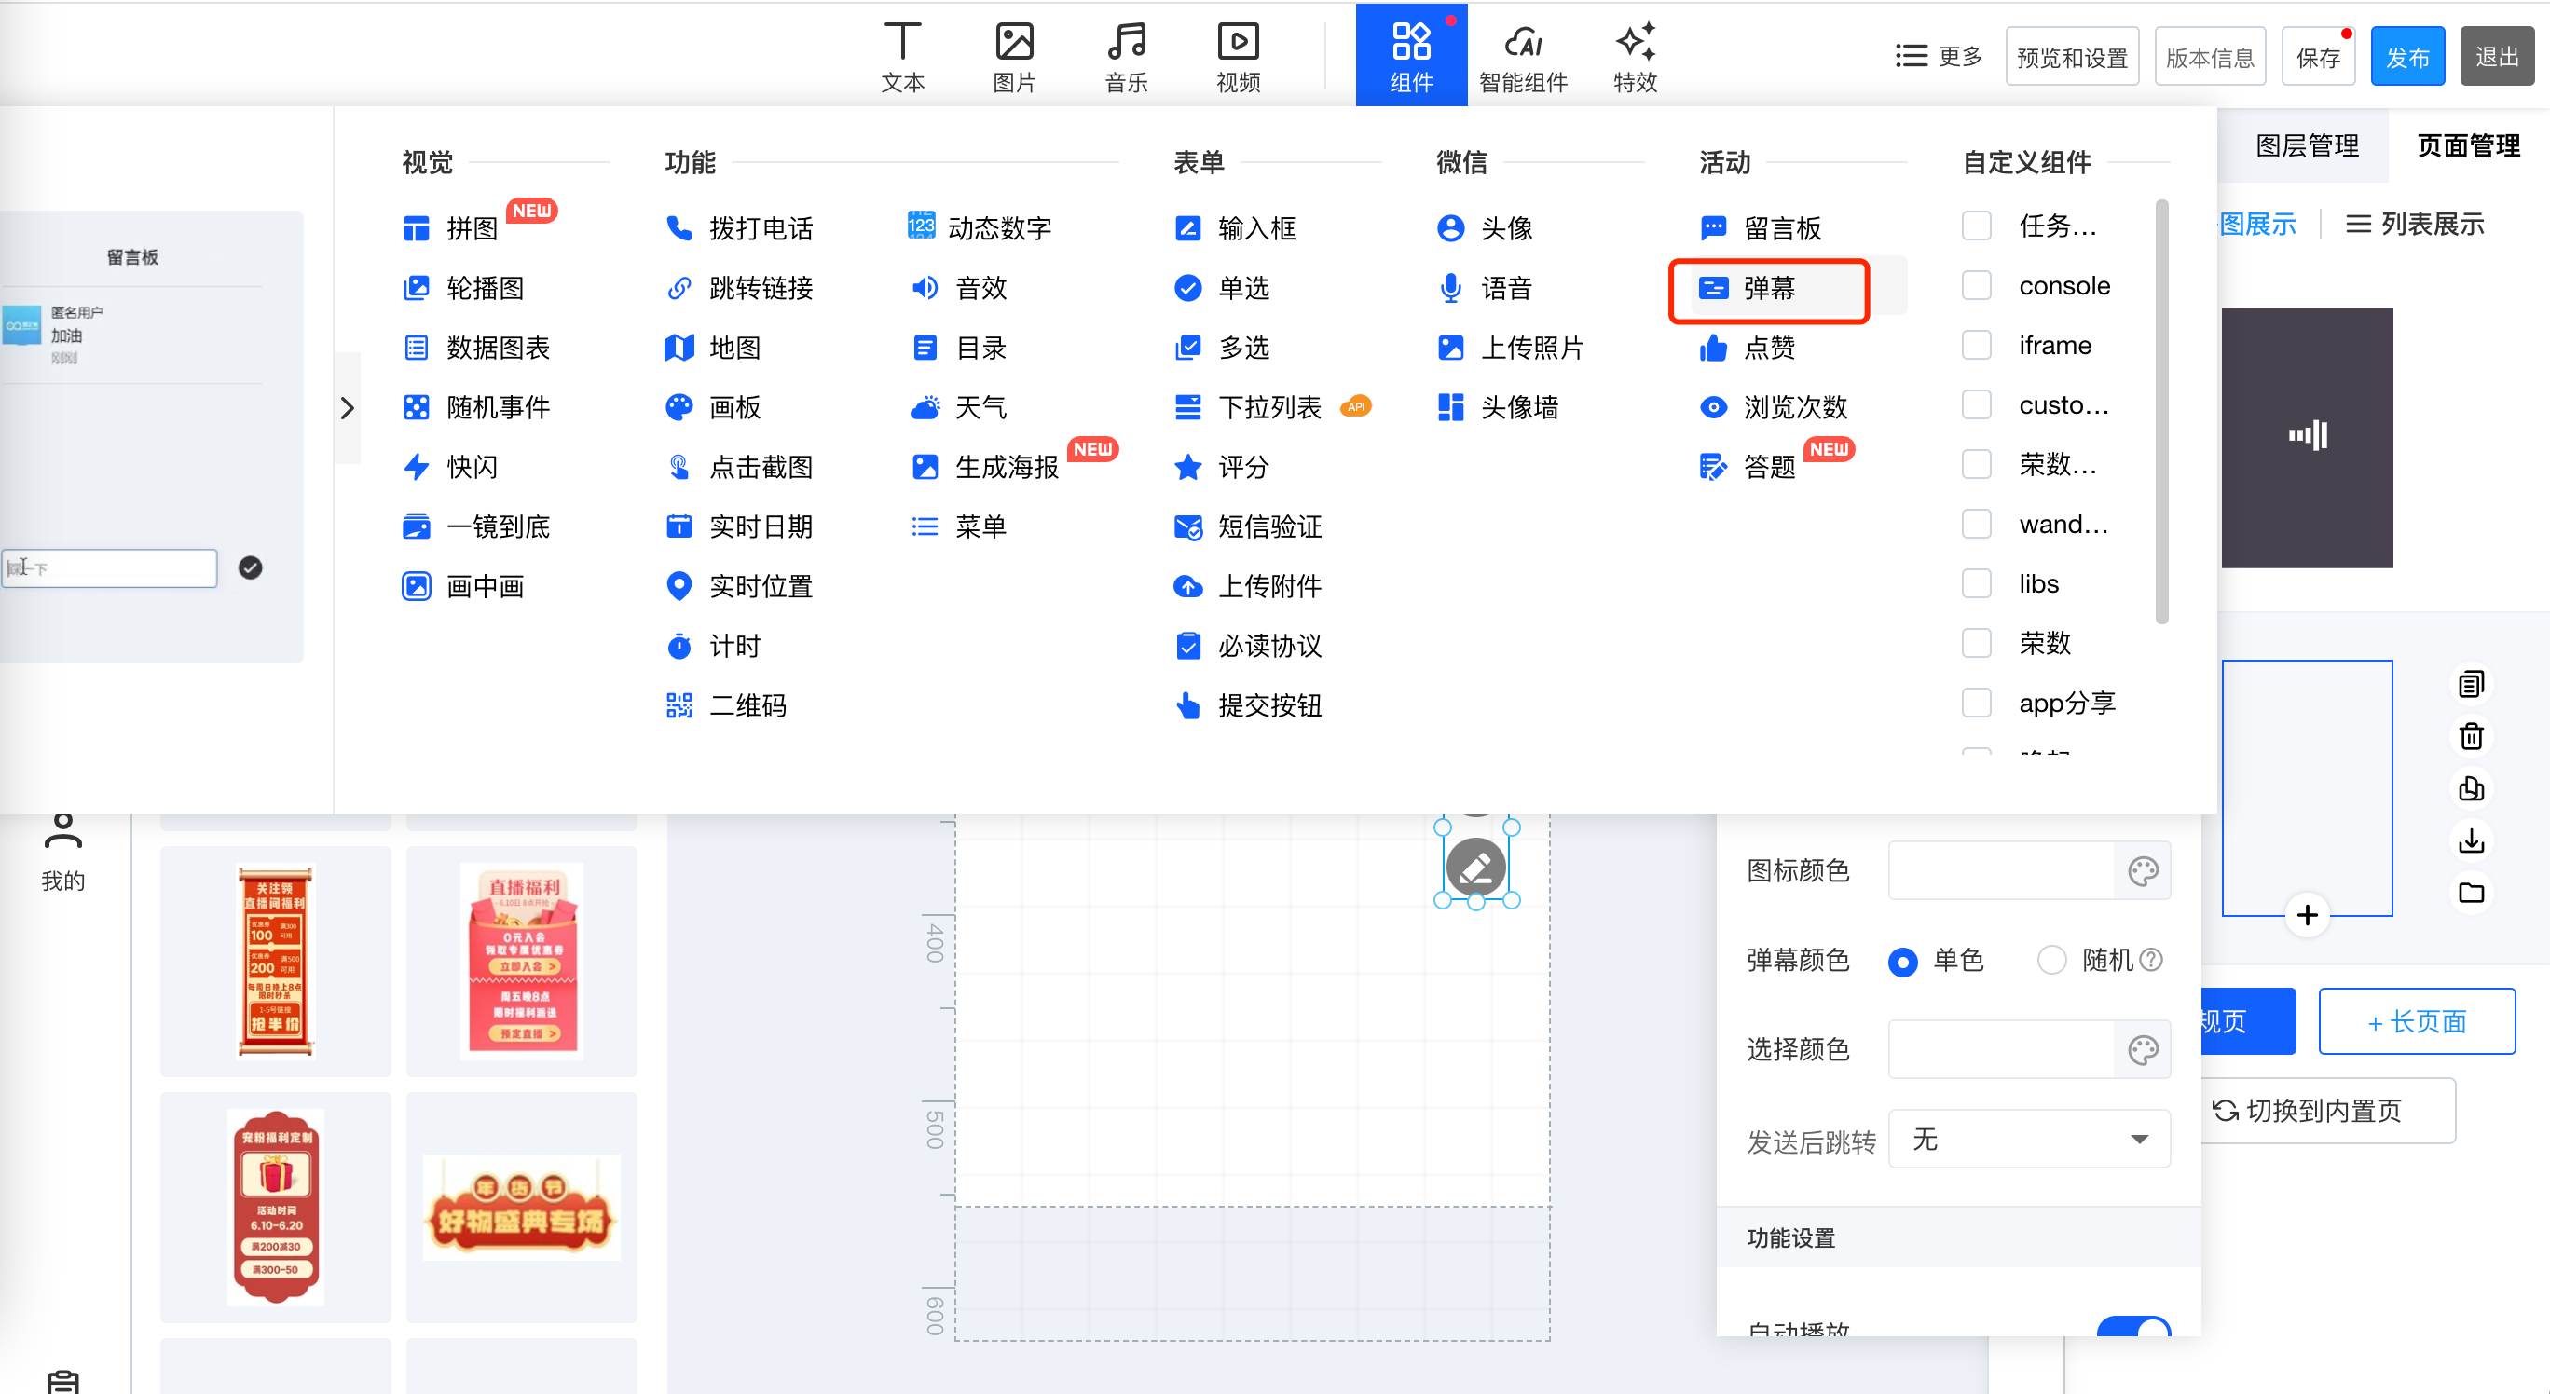
Task: Select 随机 barrage color option
Action: 2051,960
